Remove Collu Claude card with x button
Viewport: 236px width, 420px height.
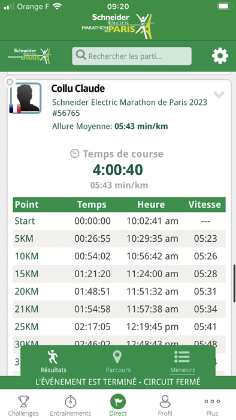(x=10, y=82)
